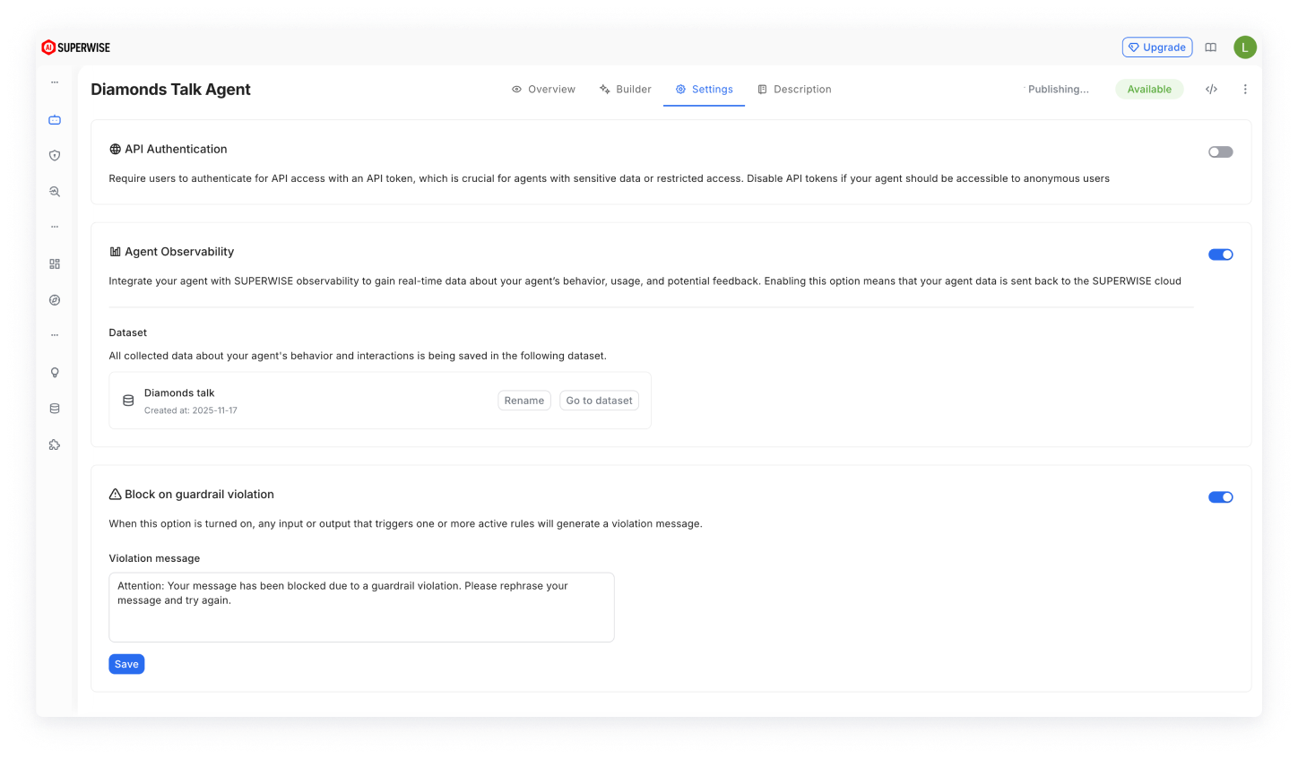The width and height of the screenshot is (1298, 759).
Task: Click Go to dataset
Action: tap(599, 401)
